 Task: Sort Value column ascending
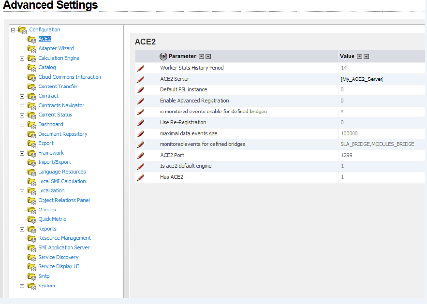(x=360, y=57)
